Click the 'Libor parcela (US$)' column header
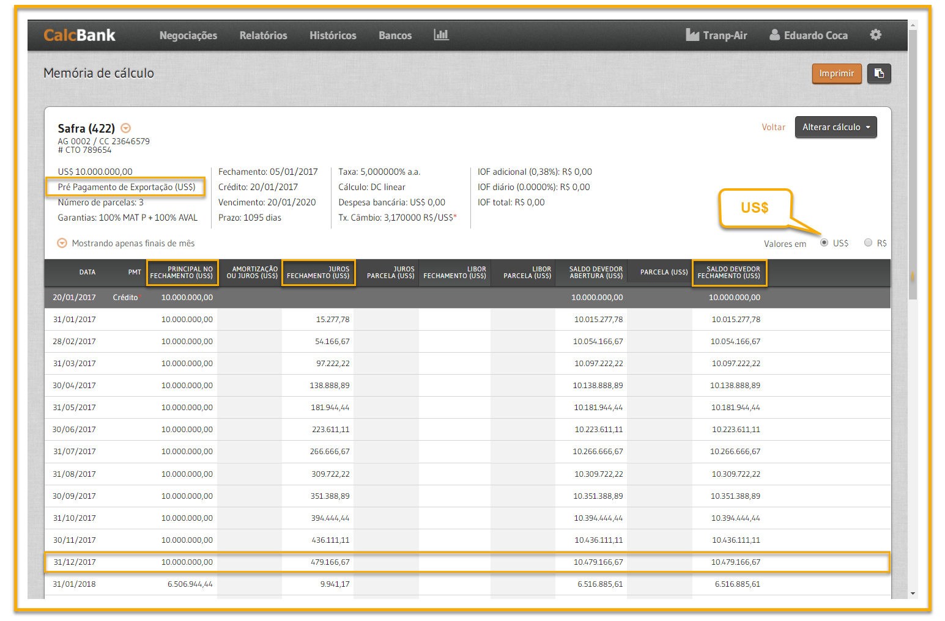Viewport: 945px width, 621px height. pyautogui.click(x=527, y=273)
